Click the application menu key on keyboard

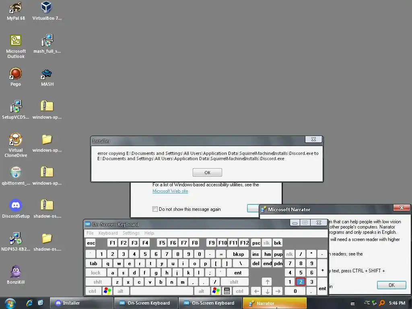point(227,291)
